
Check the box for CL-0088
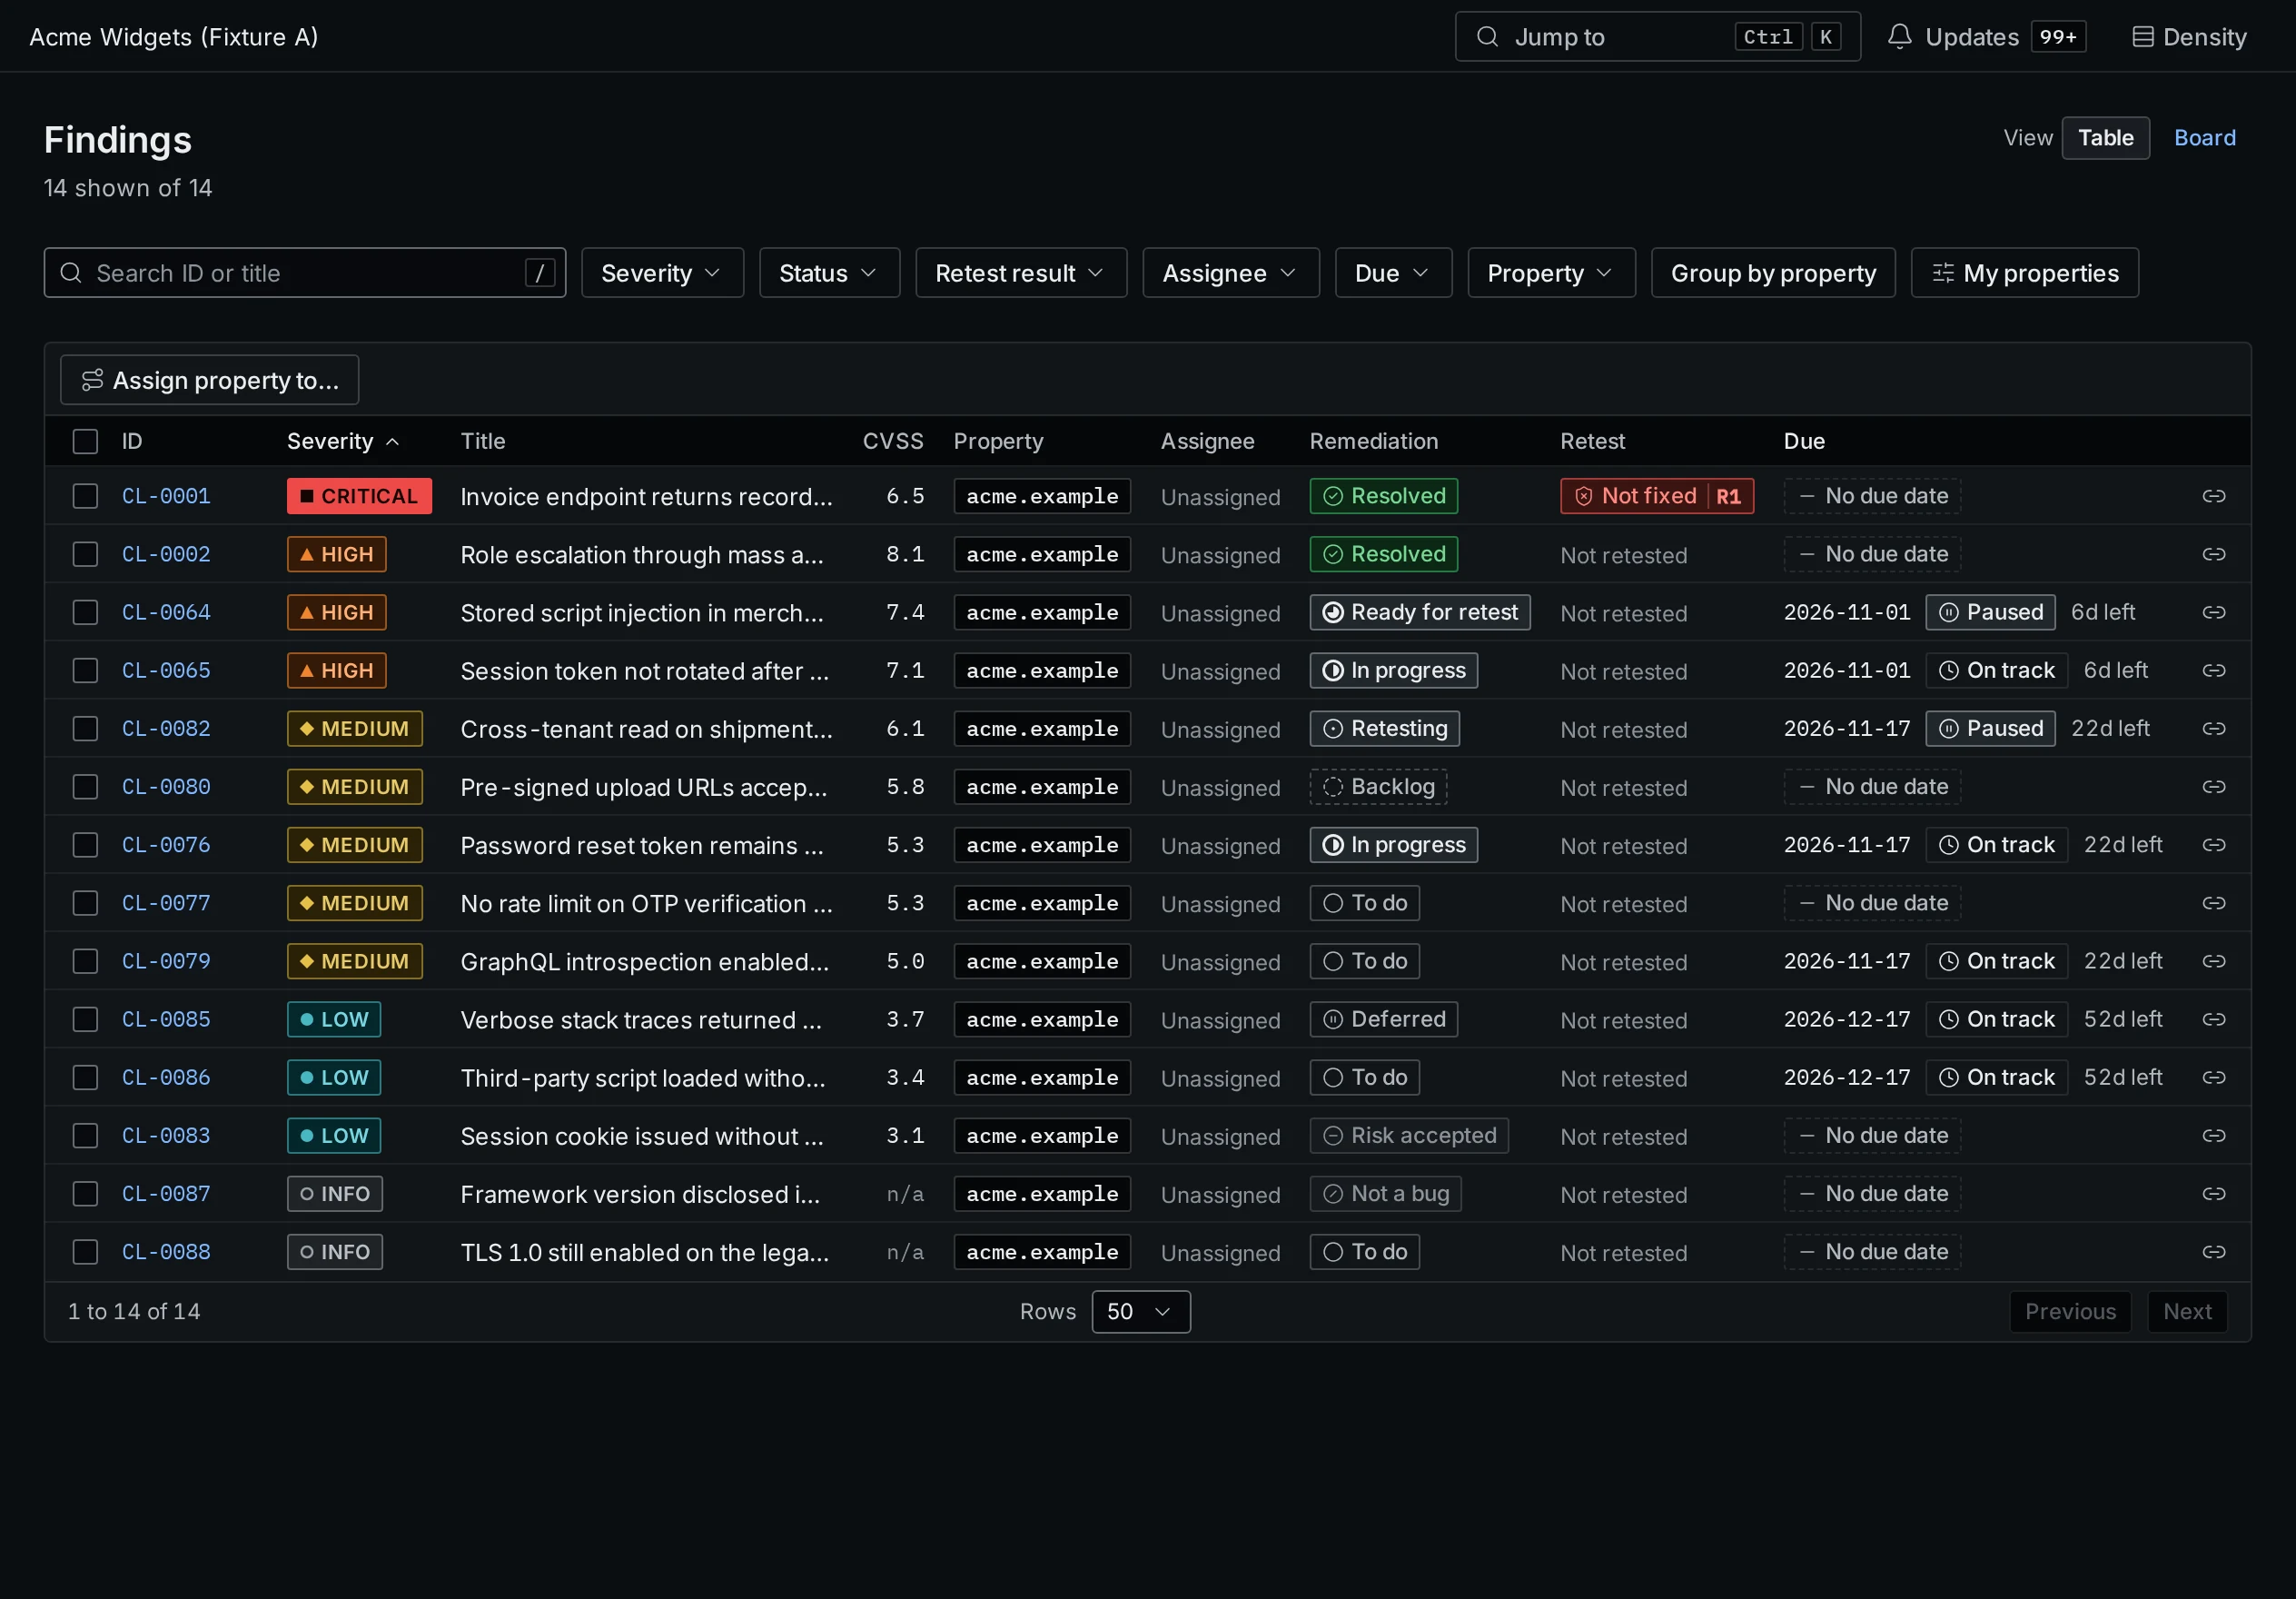point(85,1252)
